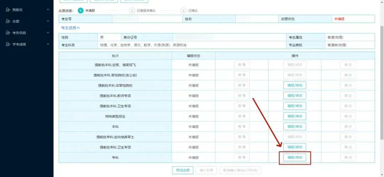Click the 志愿 sidebar icon

click(8, 21)
